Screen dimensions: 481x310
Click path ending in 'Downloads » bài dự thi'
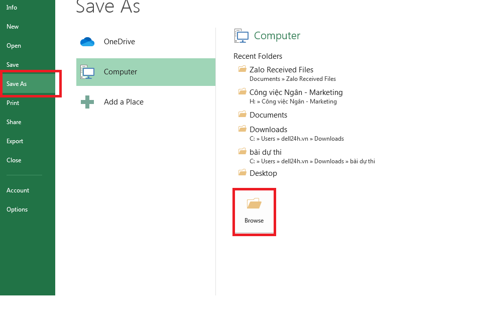(312, 161)
